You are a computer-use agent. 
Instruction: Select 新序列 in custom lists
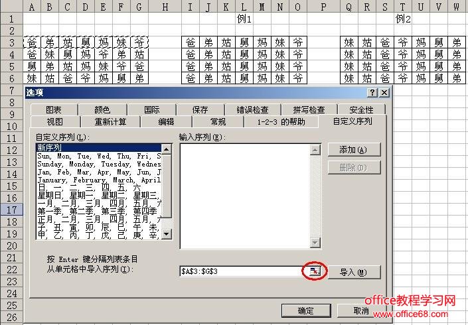(99, 148)
